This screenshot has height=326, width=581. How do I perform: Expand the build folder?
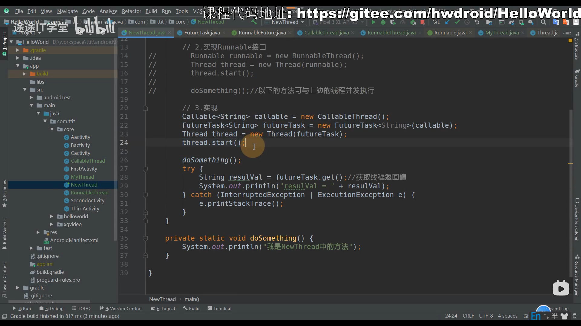click(x=25, y=74)
